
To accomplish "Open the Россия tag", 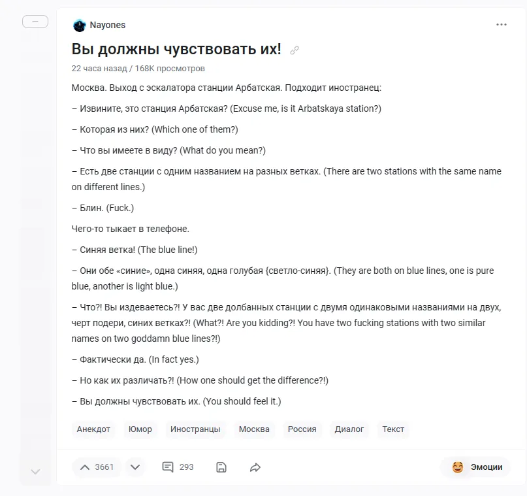I will click(x=302, y=429).
